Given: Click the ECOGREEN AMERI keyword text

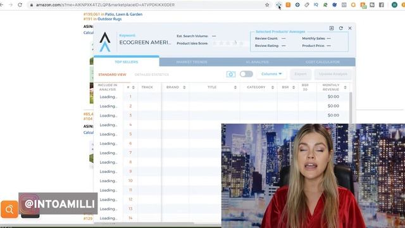Looking at the screenshot, I should click(145, 42).
